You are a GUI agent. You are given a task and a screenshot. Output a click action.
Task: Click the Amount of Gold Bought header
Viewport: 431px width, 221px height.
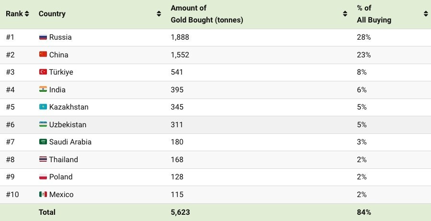click(x=206, y=14)
